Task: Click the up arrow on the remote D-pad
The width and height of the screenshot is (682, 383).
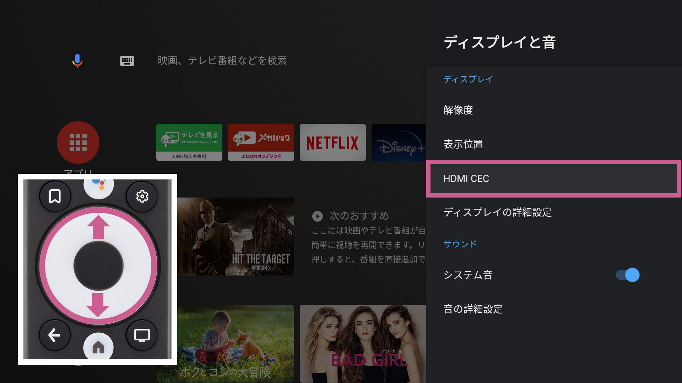Action: (x=98, y=227)
